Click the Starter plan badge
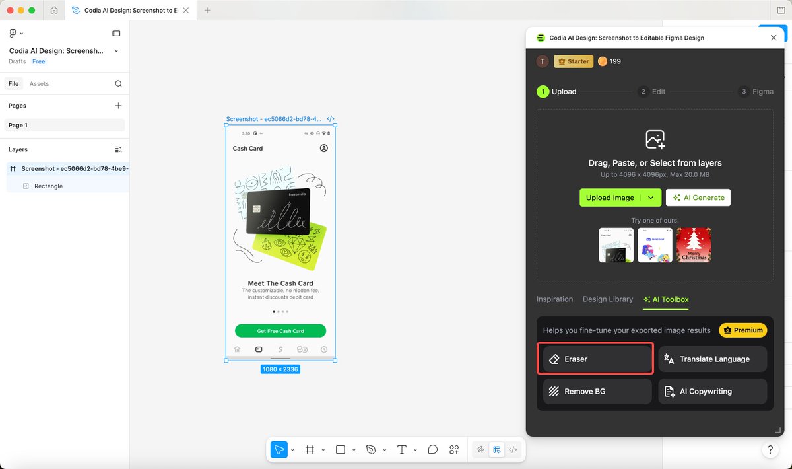The image size is (792, 469). [574, 61]
